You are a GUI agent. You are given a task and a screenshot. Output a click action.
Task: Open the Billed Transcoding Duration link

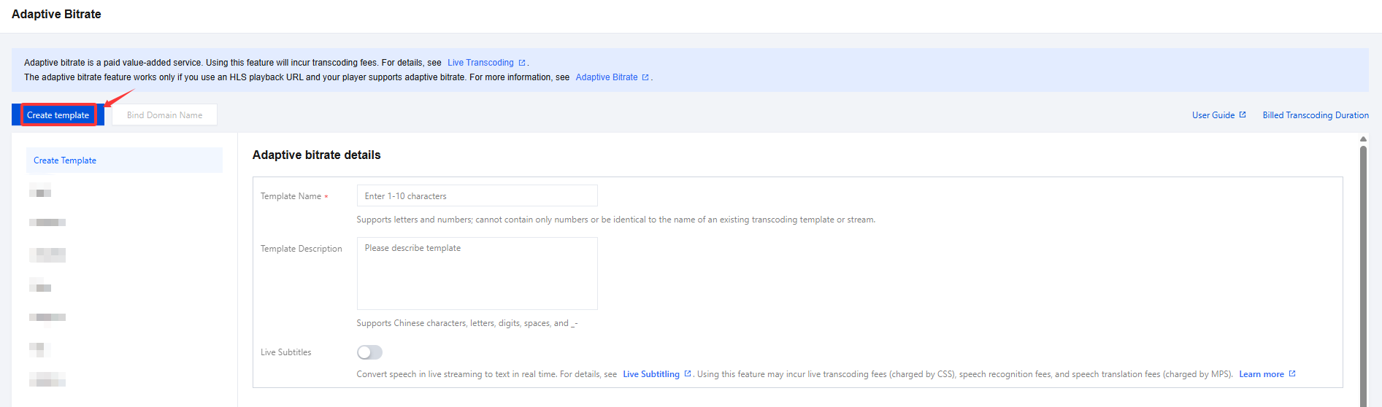(x=1316, y=115)
